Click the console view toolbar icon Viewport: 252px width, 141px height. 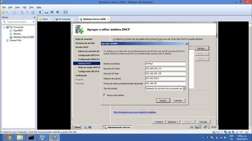[65, 12]
